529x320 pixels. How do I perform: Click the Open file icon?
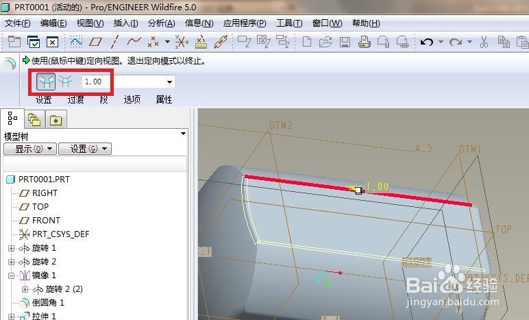pyautogui.click(x=325, y=42)
